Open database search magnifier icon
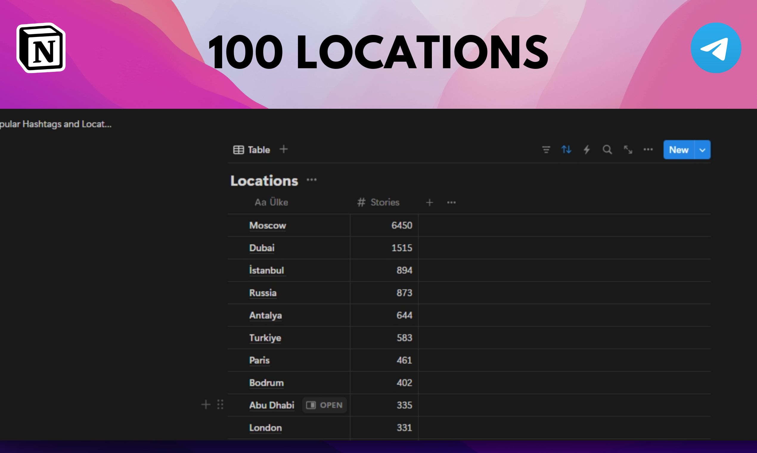The height and width of the screenshot is (453, 757). (607, 150)
